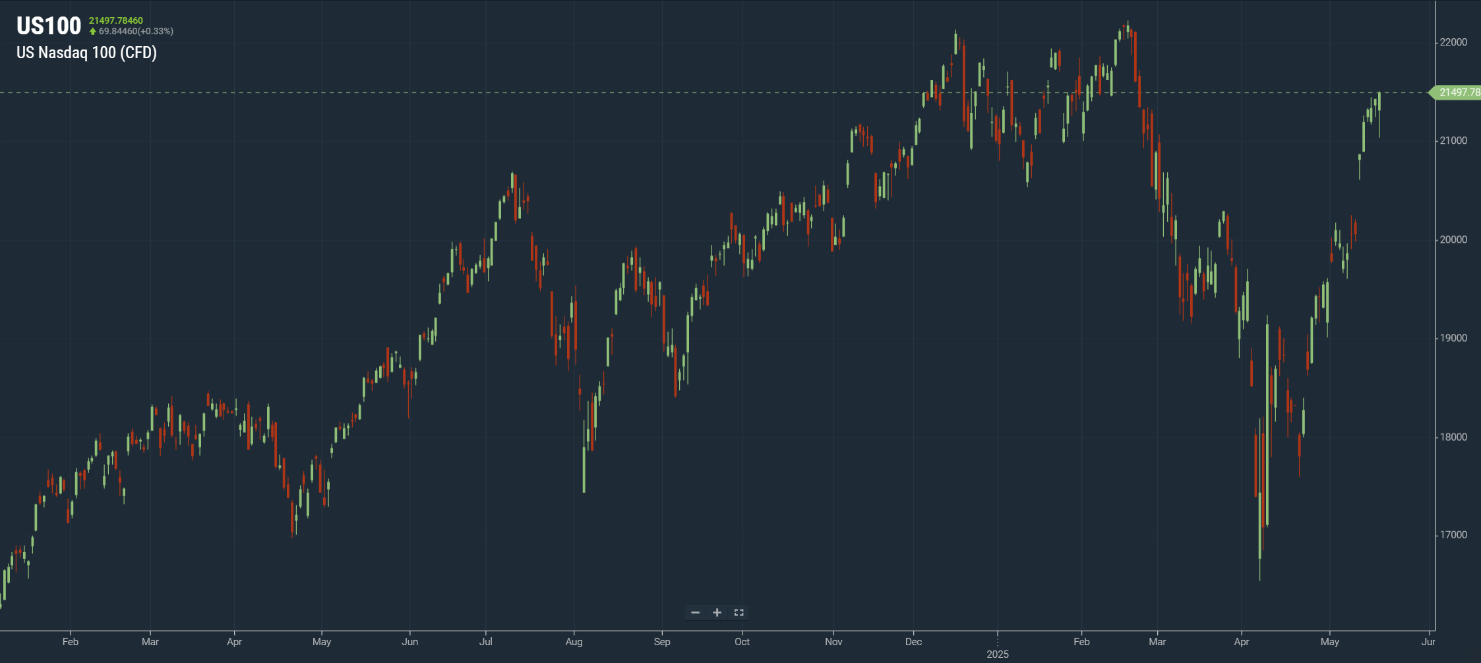
Task: Click the 20000 price axis label
Action: [x=1453, y=239]
